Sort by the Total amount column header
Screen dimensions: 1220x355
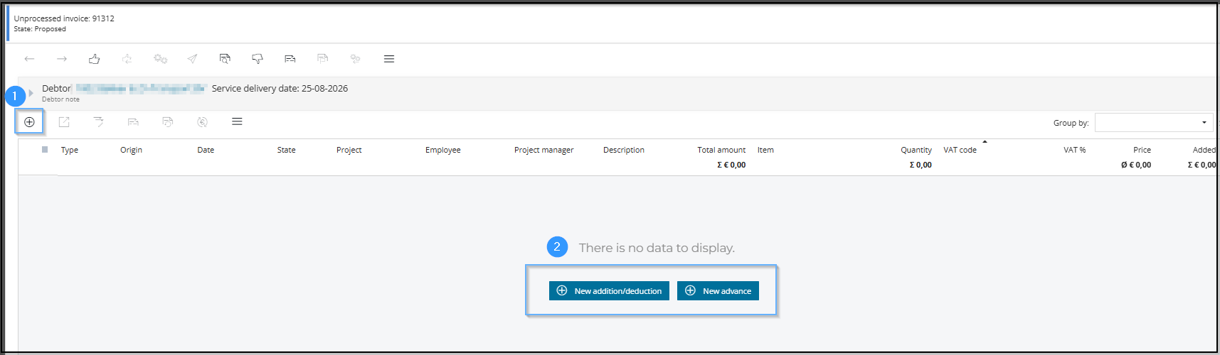click(721, 150)
